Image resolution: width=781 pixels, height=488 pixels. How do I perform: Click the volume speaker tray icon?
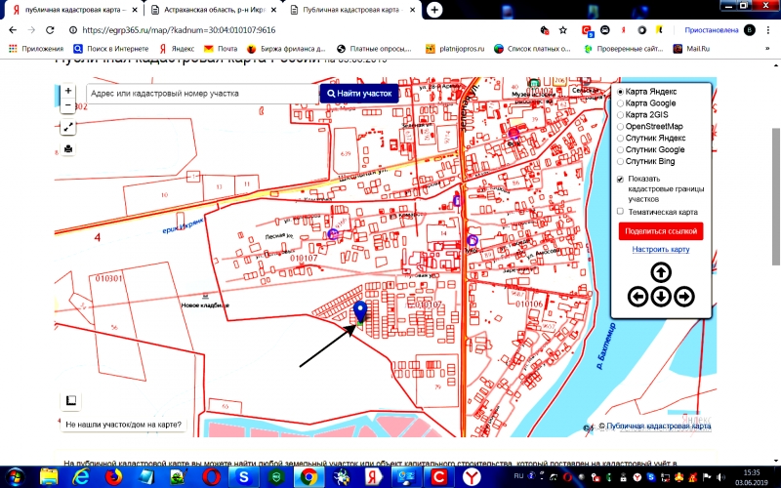tap(721, 477)
